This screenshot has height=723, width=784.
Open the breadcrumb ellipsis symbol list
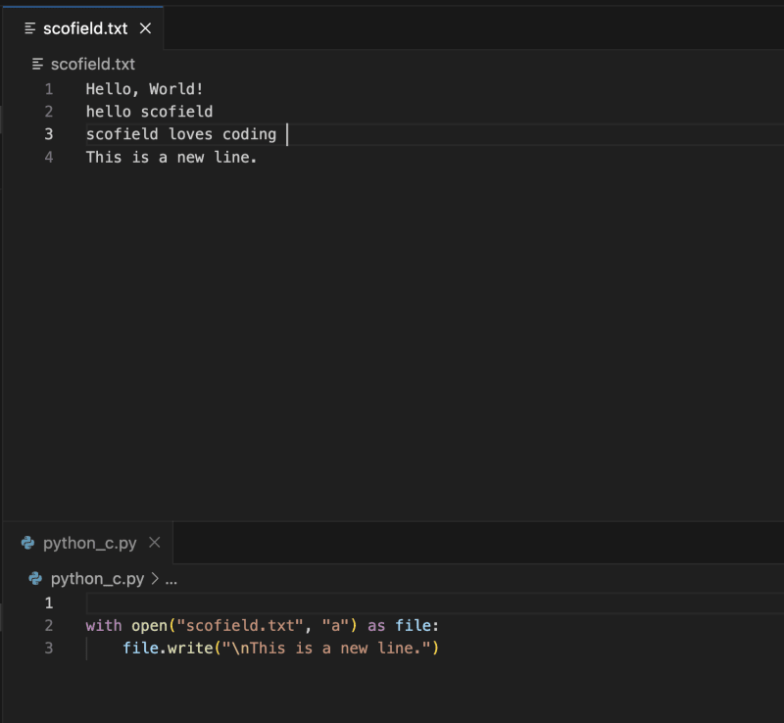(x=171, y=580)
